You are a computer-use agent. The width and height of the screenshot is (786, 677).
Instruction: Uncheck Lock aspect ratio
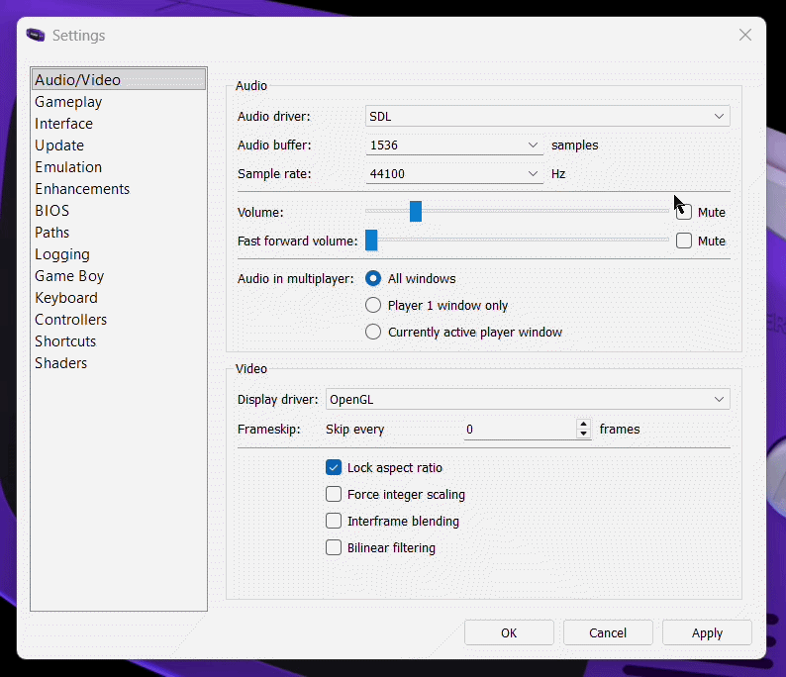pyautogui.click(x=334, y=467)
